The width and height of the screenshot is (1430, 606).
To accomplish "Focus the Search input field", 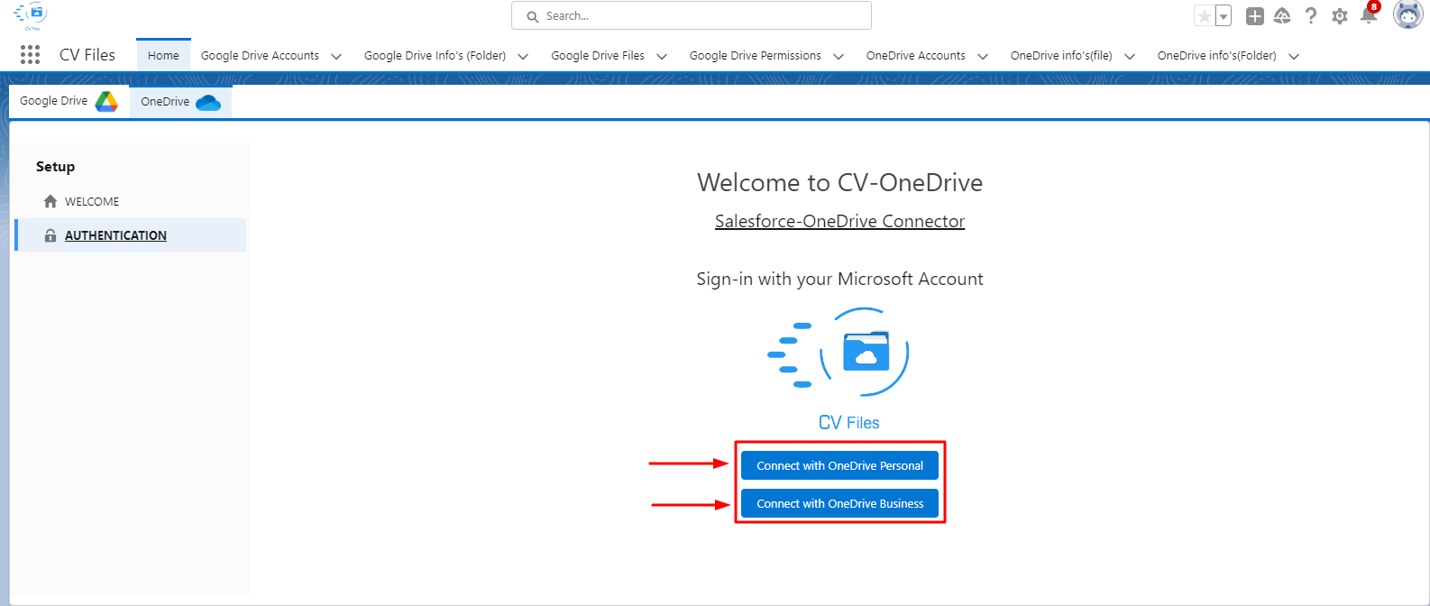I will pos(692,15).
